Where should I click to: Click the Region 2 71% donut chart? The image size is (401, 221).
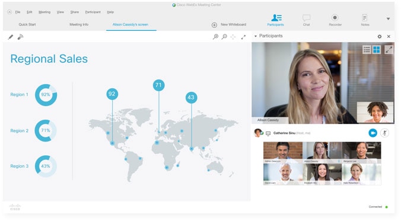46,130
